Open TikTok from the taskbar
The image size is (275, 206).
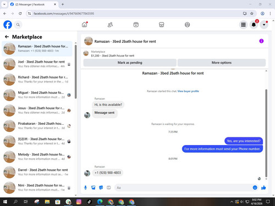89,202
